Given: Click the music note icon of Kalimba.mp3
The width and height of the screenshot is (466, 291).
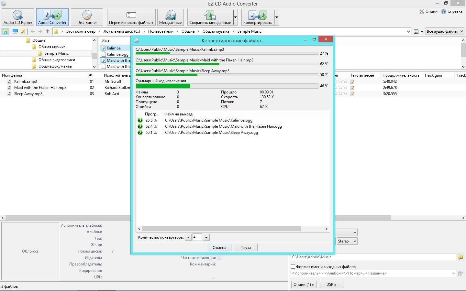Looking at the screenshot, I should pos(9,81).
